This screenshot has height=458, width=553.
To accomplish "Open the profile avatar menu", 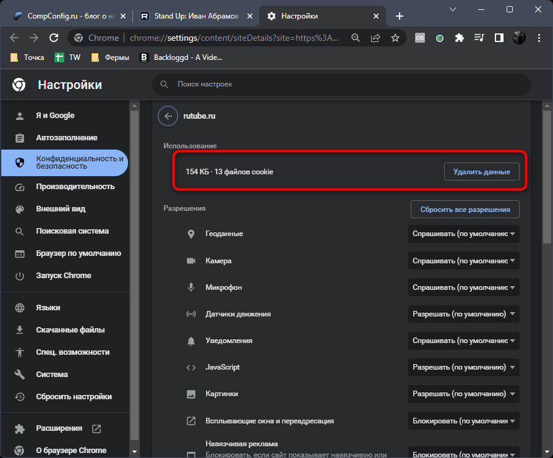I will 519,38.
